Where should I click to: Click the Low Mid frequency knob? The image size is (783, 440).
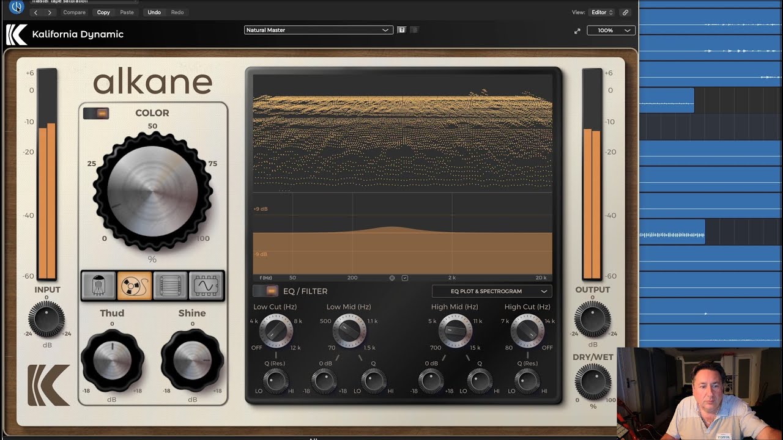pyautogui.click(x=349, y=331)
